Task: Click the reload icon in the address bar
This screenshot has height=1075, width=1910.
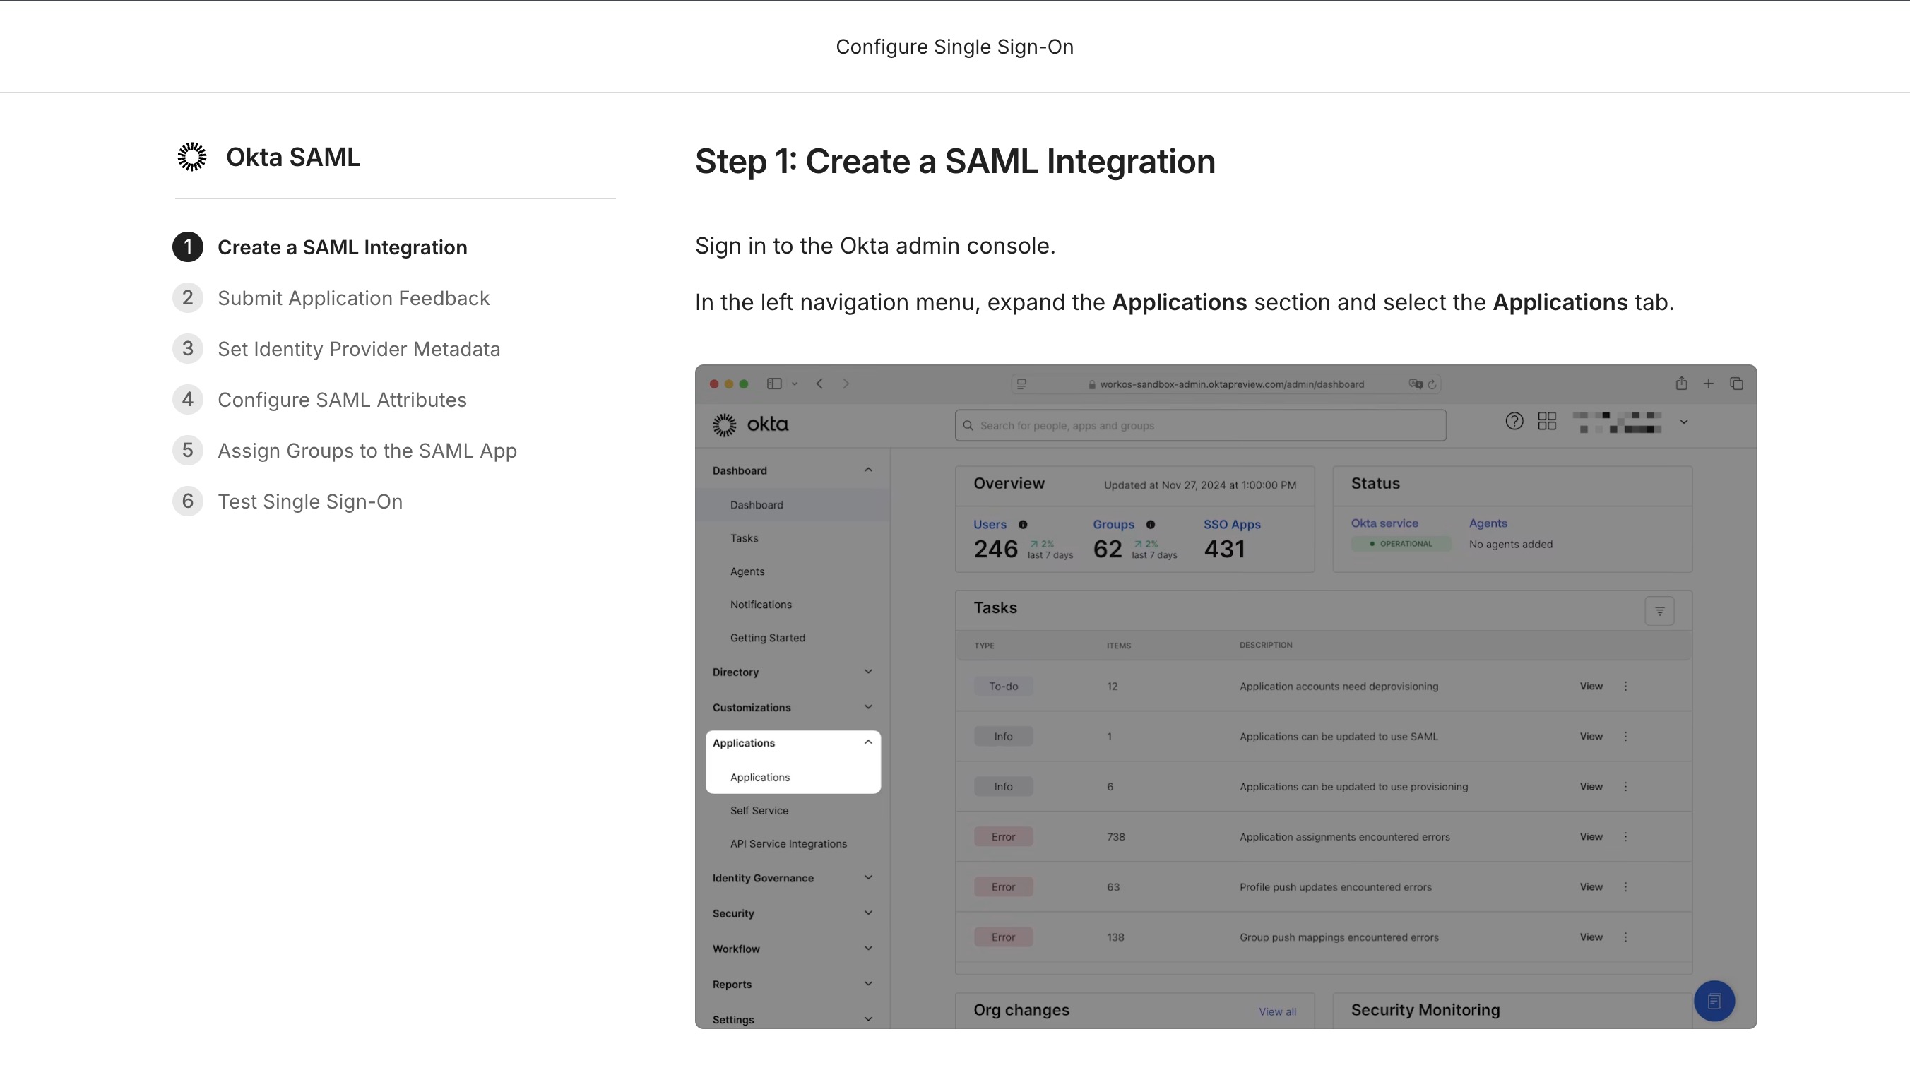Action: tap(1432, 384)
